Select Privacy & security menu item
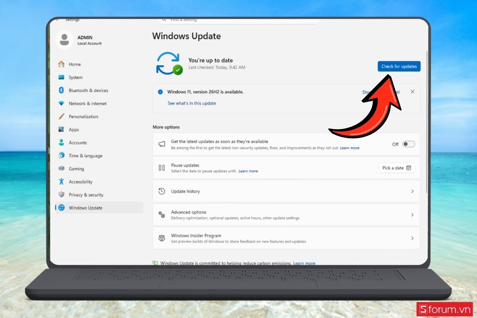 (x=99, y=195)
